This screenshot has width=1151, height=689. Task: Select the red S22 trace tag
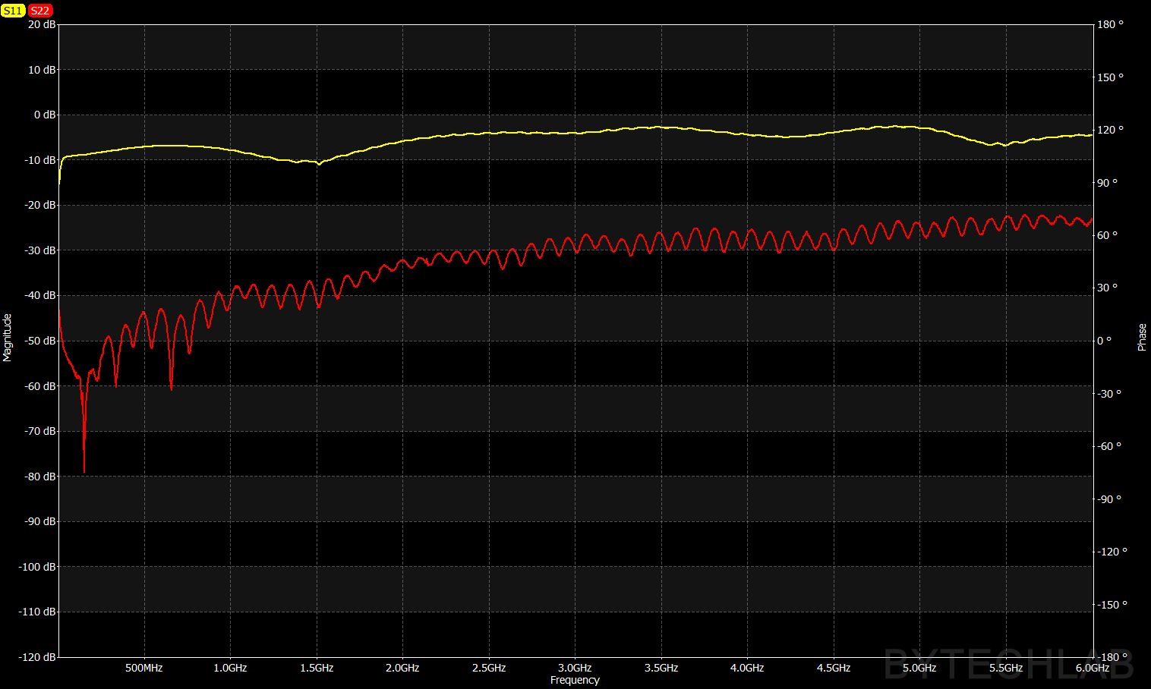40,10
